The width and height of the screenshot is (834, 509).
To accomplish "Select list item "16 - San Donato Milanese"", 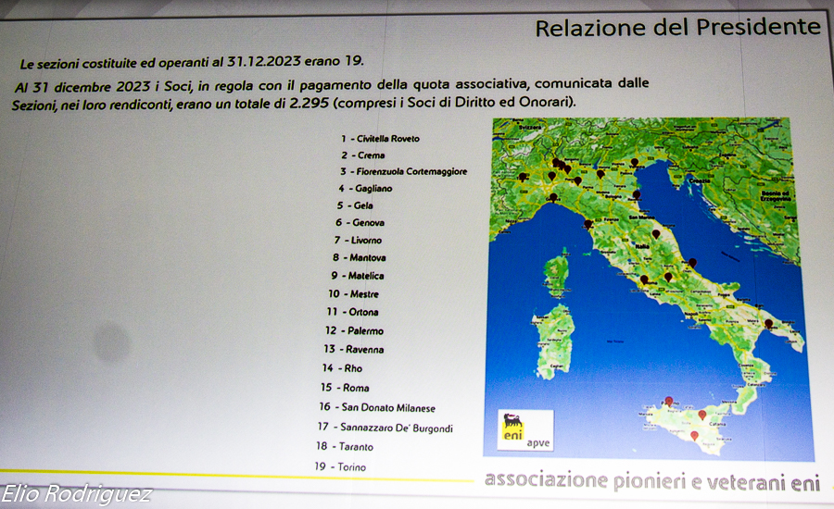I will (x=376, y=407).
